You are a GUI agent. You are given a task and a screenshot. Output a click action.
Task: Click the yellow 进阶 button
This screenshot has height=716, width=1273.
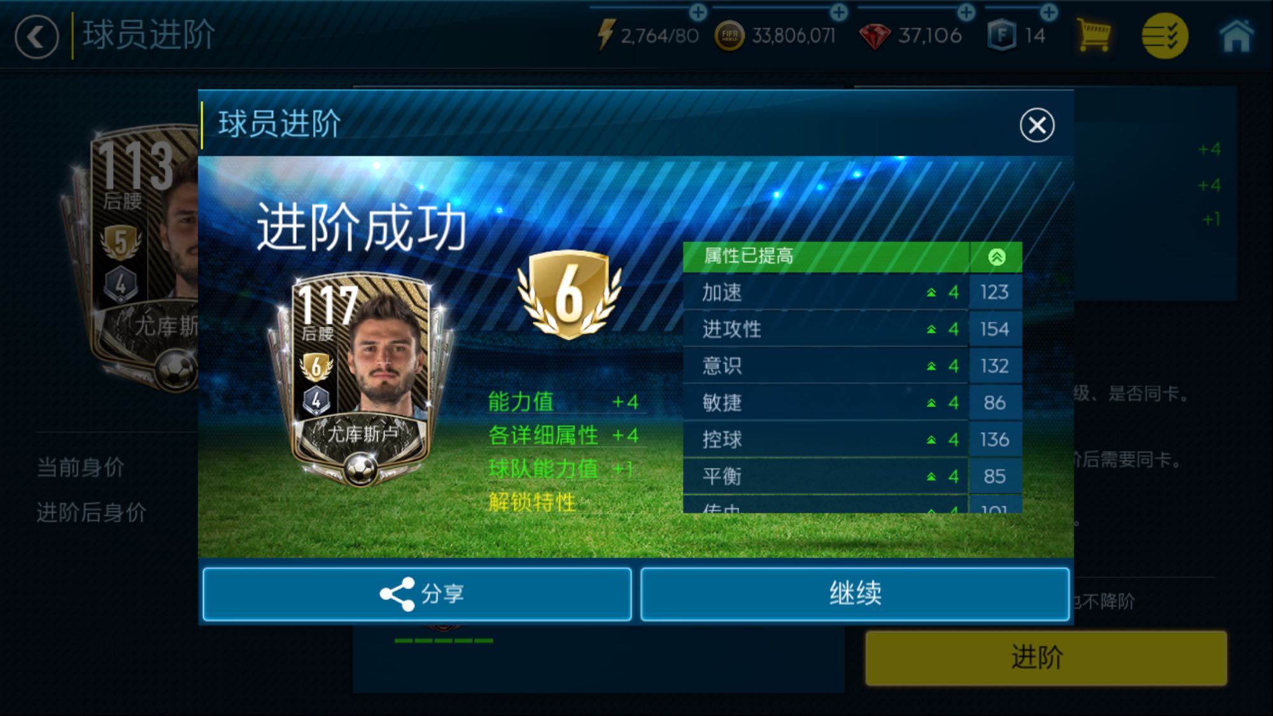point(1046,657)
